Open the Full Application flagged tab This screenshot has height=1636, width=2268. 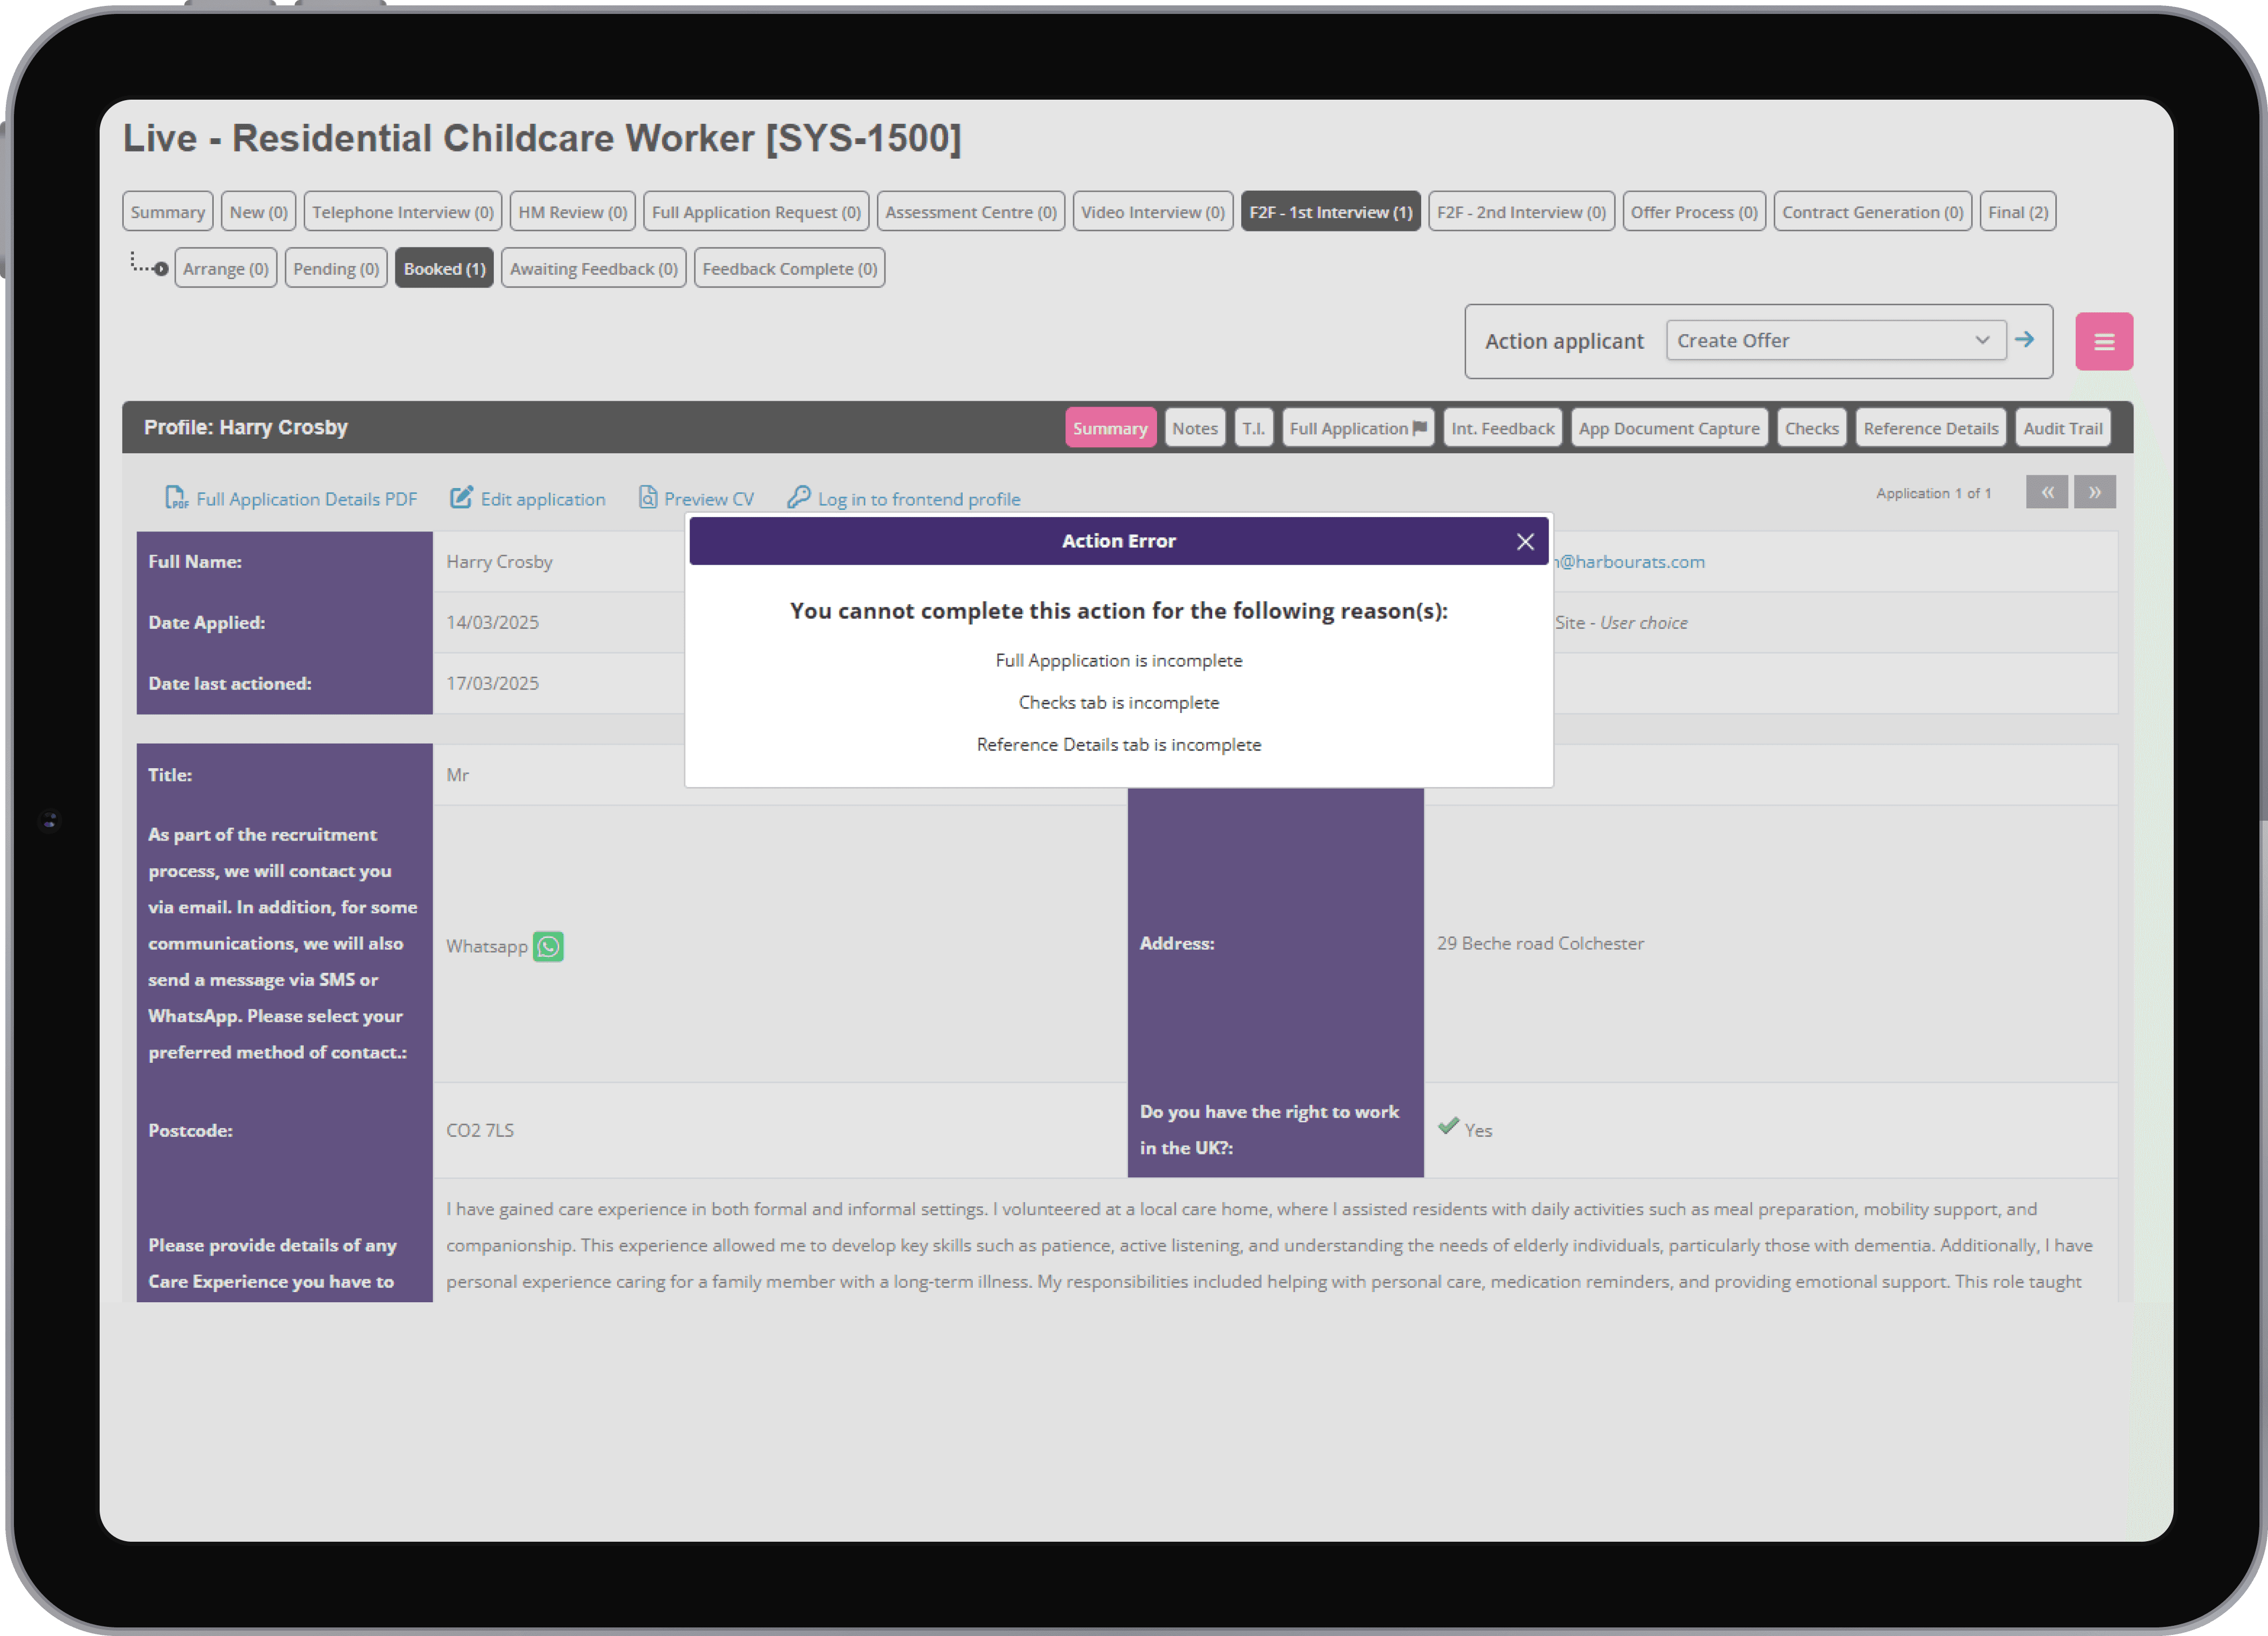(x=1357, y=428)
